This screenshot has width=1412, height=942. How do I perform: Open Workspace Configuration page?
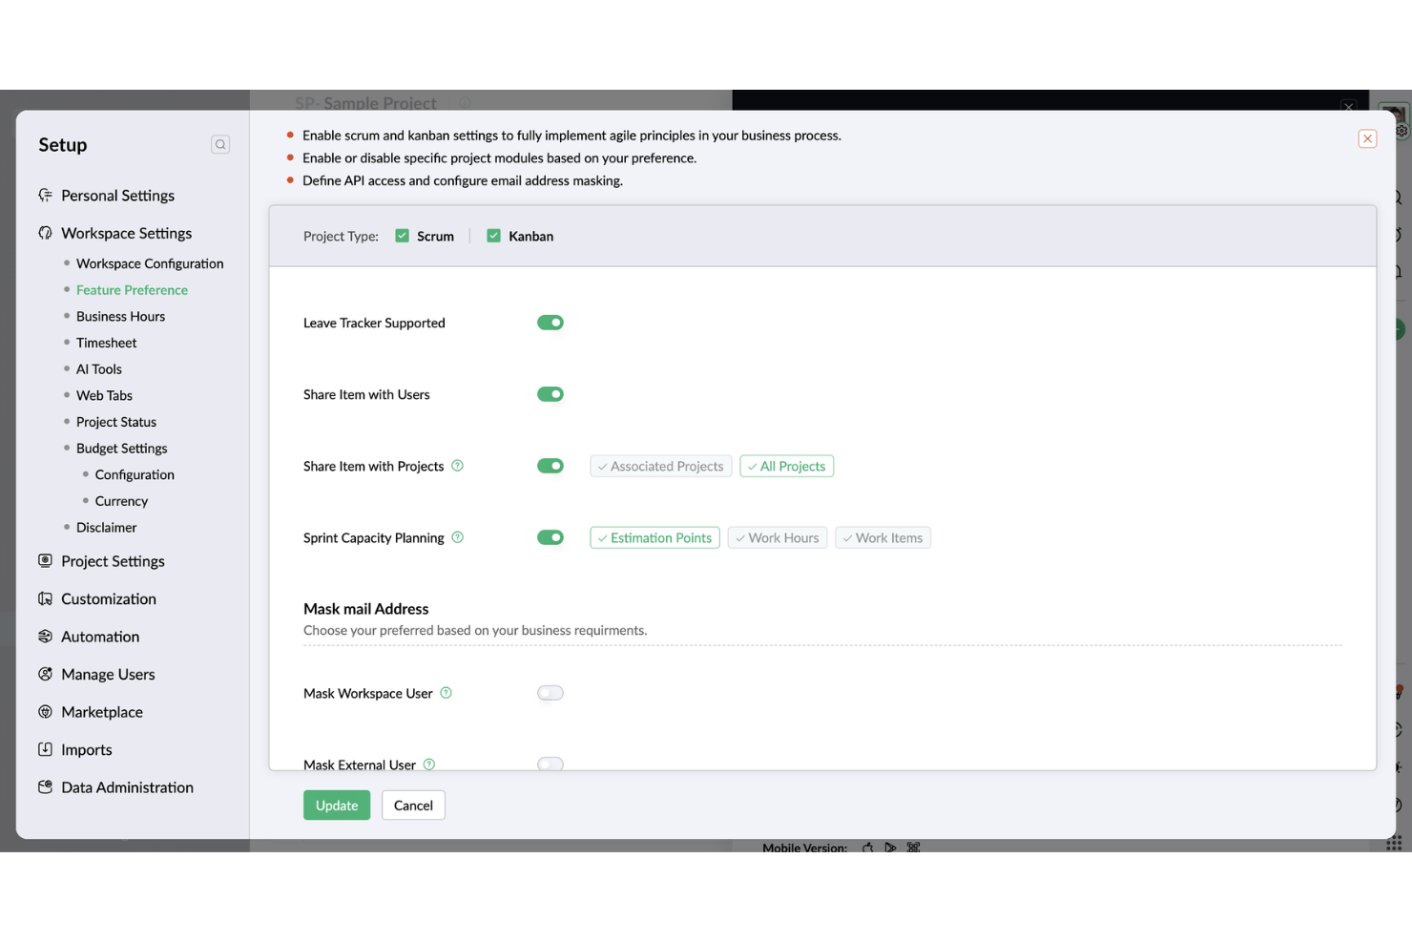(150, 263)
